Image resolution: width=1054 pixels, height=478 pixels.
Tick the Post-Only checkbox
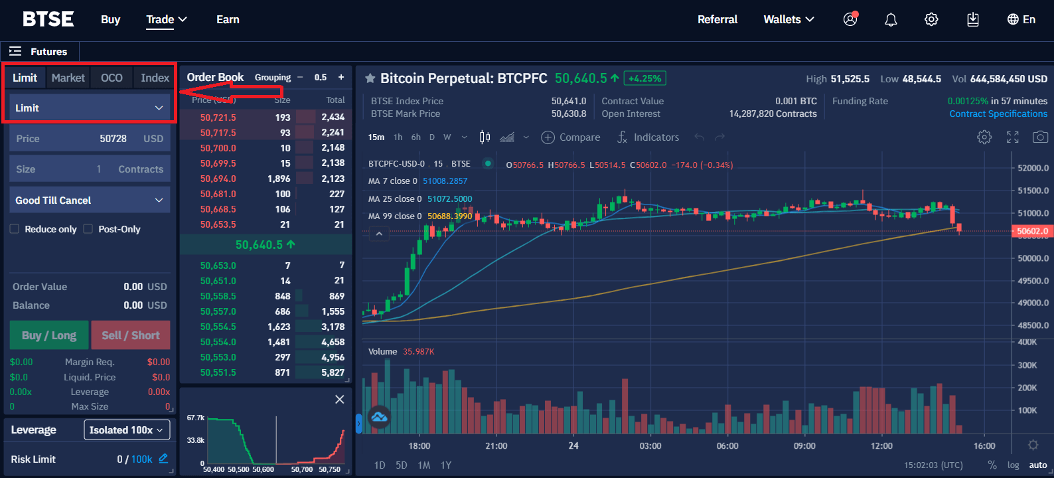88,229
